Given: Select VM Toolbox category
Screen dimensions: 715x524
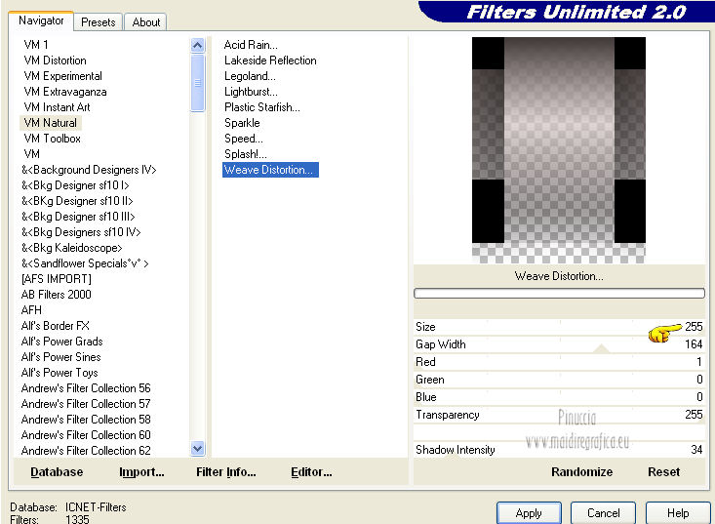Looking at the screenshot, I should [x=53, y=139].
